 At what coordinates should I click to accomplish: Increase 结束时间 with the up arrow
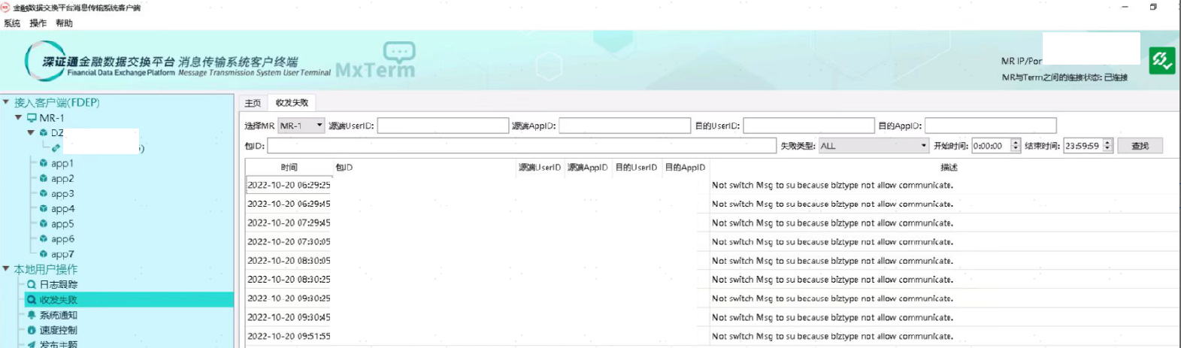(x=1107, y=142)
